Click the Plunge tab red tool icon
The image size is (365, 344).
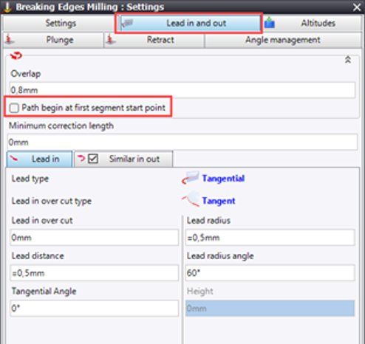coord(10,39)
